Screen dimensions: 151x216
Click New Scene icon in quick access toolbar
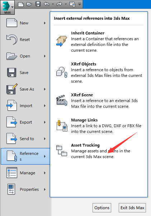[x=21, y=4]
